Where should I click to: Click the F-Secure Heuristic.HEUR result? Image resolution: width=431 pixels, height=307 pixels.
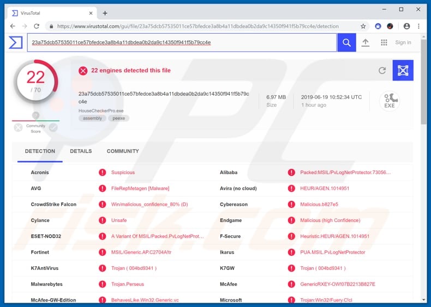pyautogui.click(x=335, y=236)
